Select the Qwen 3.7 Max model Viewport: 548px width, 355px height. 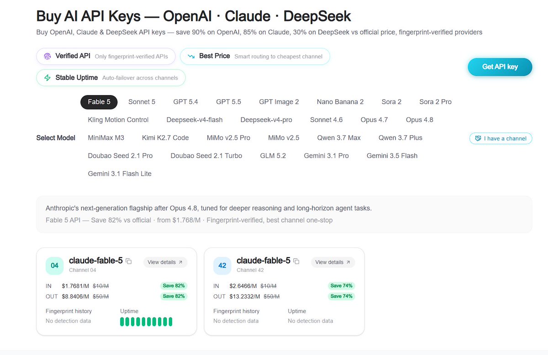339,138
